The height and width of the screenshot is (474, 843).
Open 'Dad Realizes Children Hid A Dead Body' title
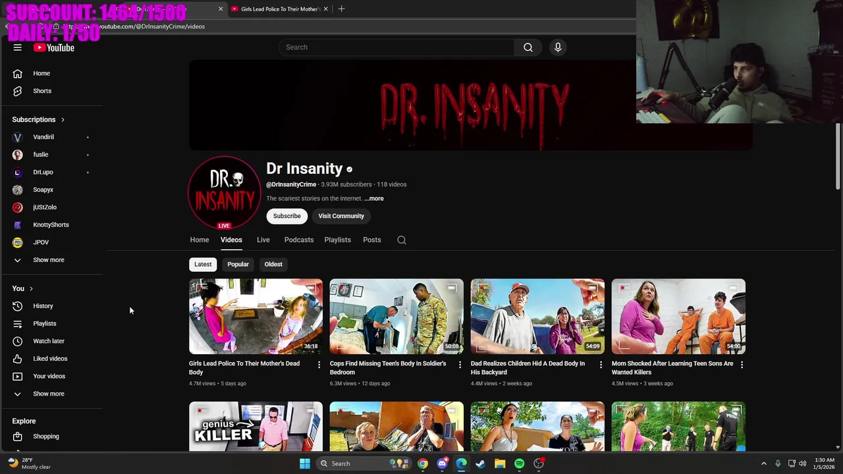click(528, 367)
